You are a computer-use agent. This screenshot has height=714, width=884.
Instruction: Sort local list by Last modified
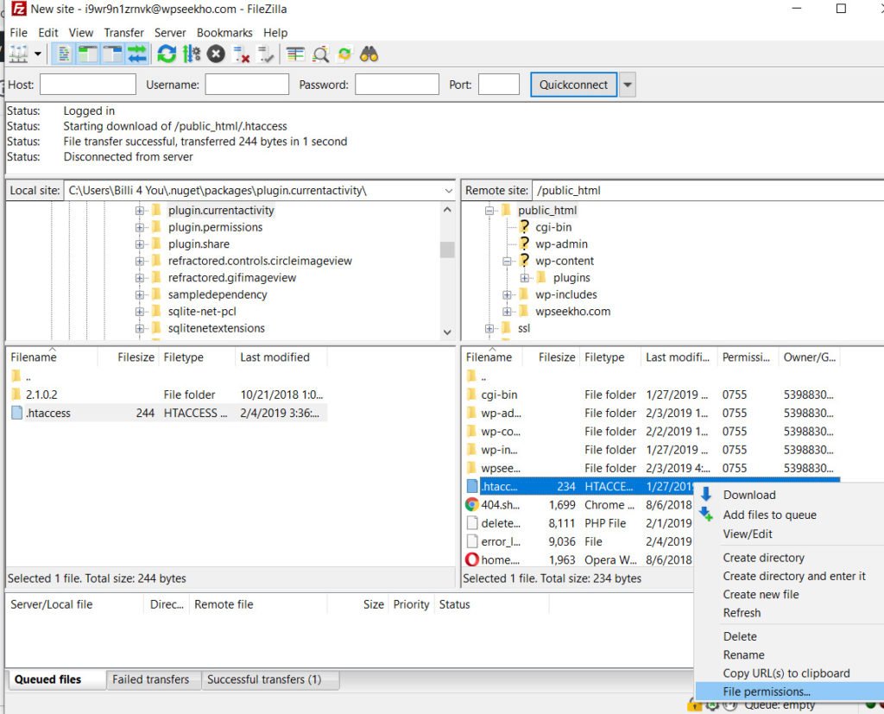click(x=281, y=357)
